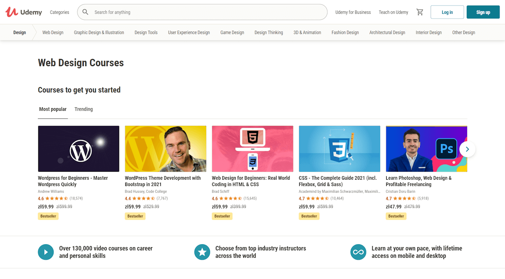Click the infinity icon for lifetime access
This screenshot has width=505, height=279.
click(x=358, y=252)
